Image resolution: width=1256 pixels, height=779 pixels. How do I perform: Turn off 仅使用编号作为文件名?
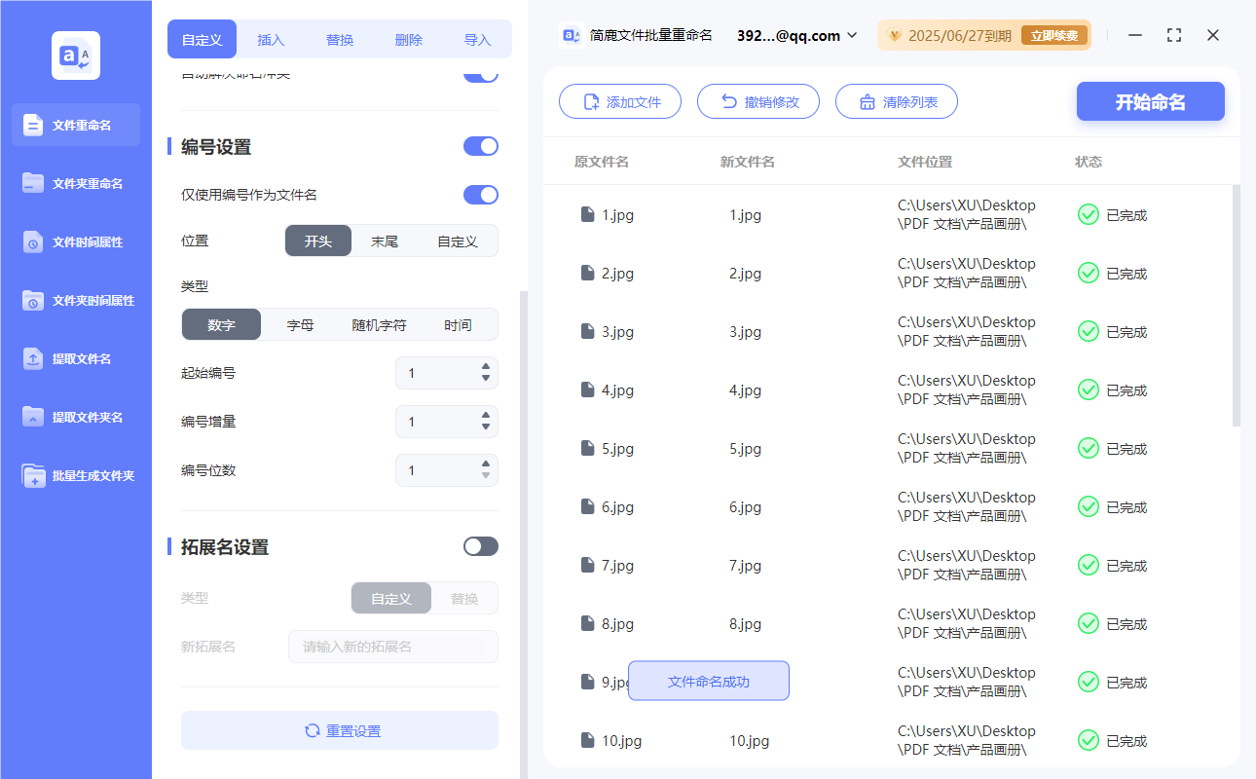click(x=480, y=195)
